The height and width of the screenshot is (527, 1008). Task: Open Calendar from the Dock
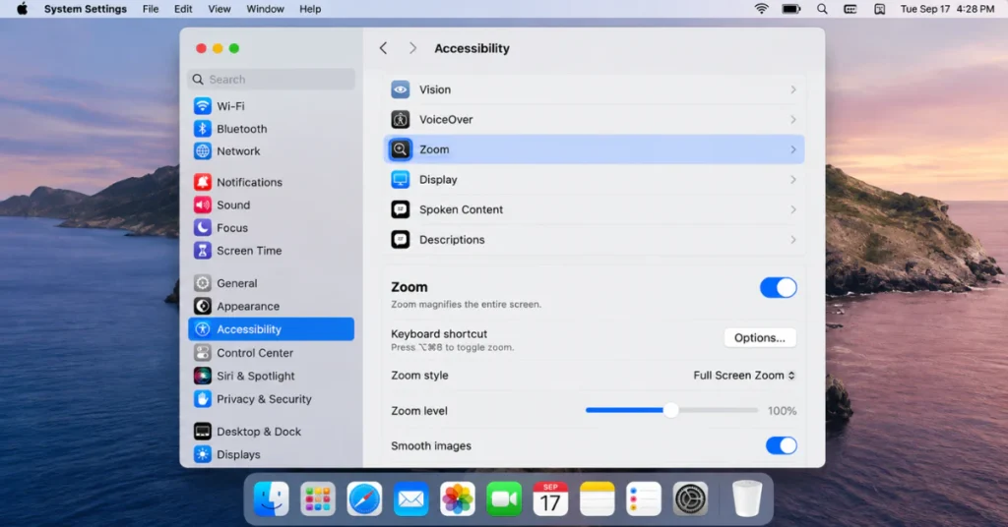[x=550, y=498]
